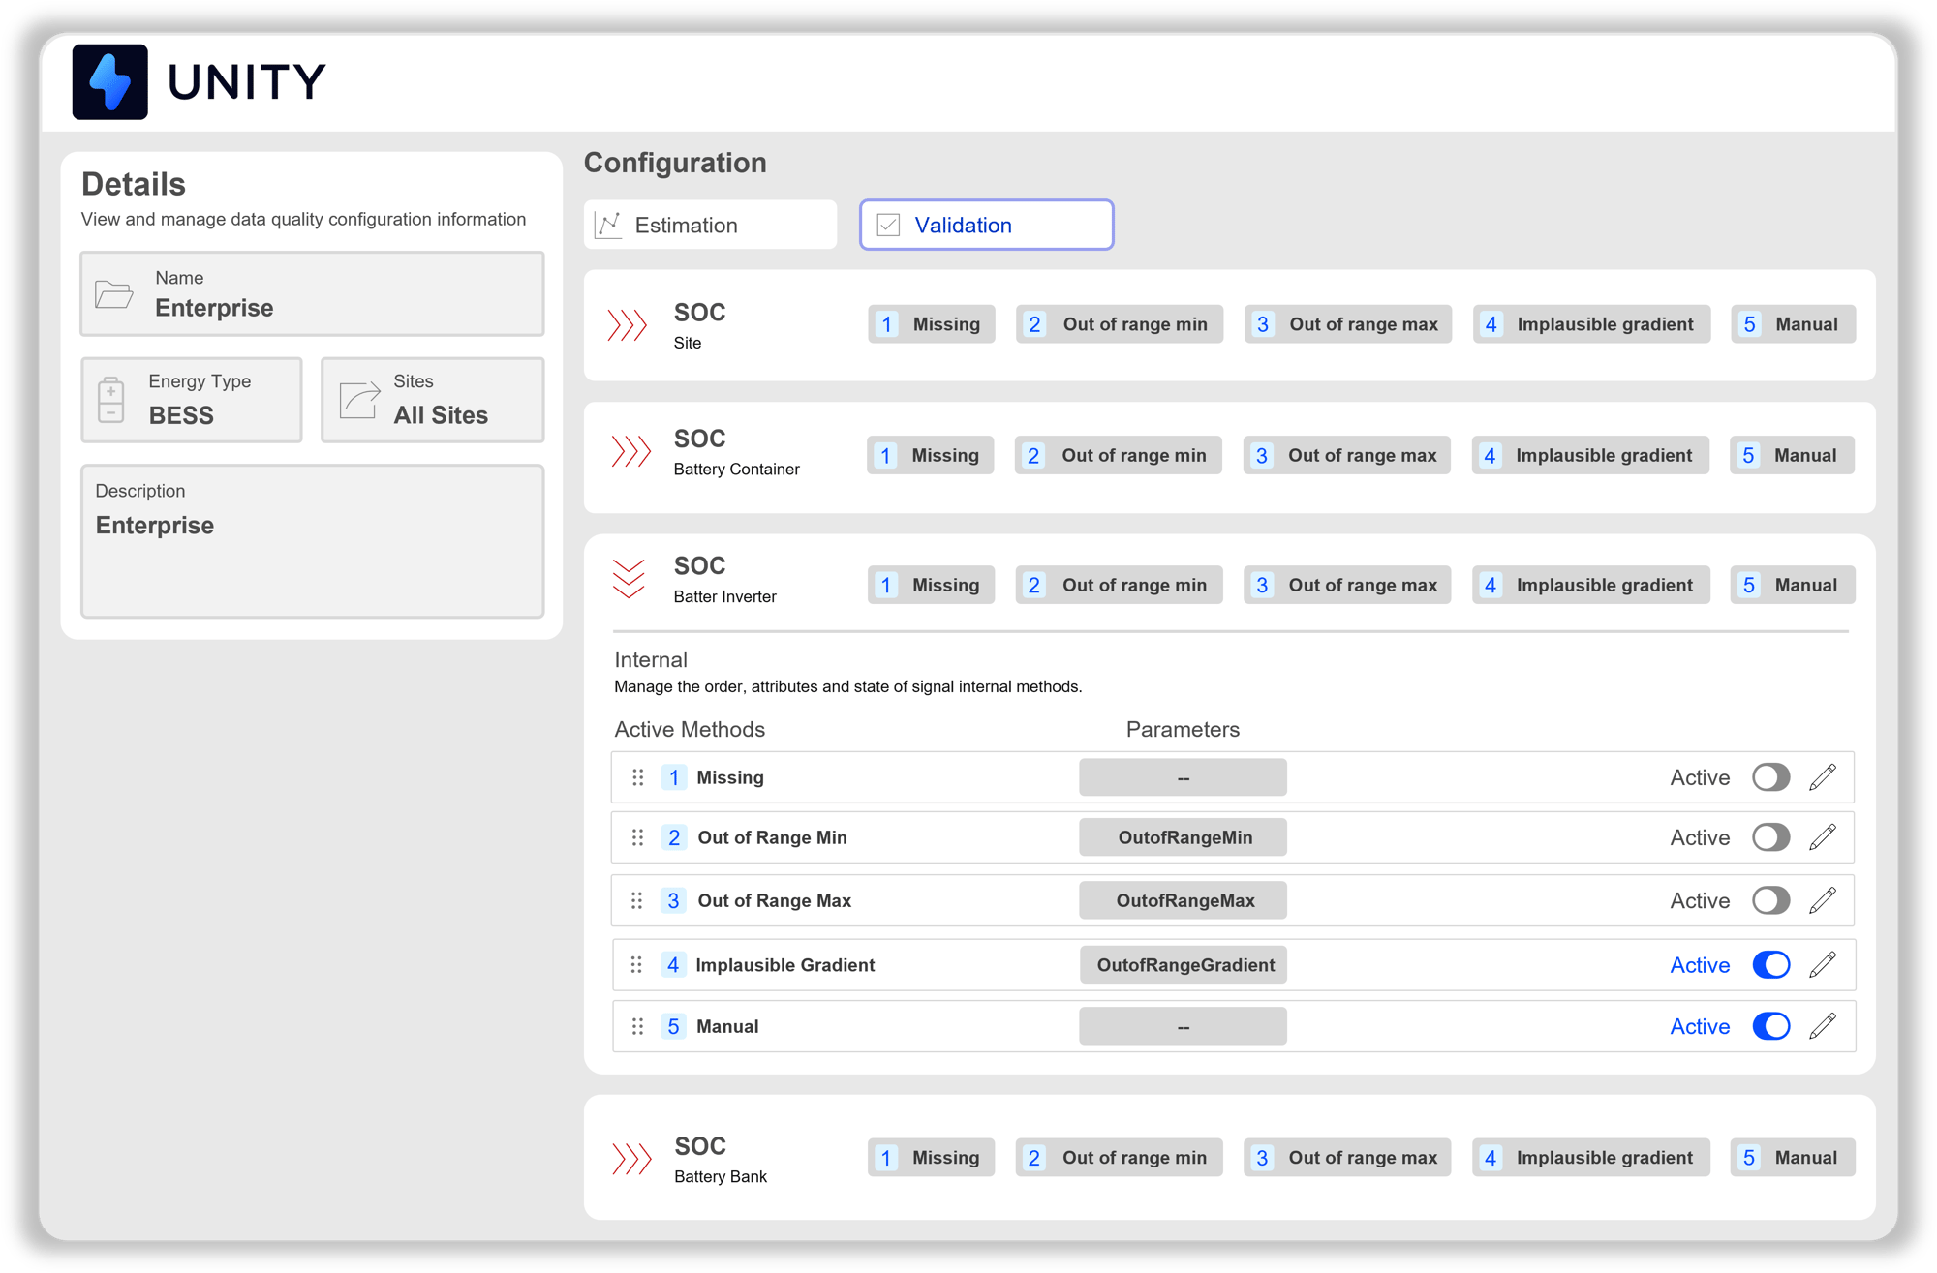This screenshot has height=1273, width=1937.
Task: Click the chart icon in Estimation tab
Action: point(607,224)
